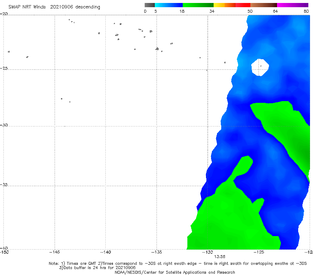
Task: Click the color bar label '18'
Action: pos(182,11)
